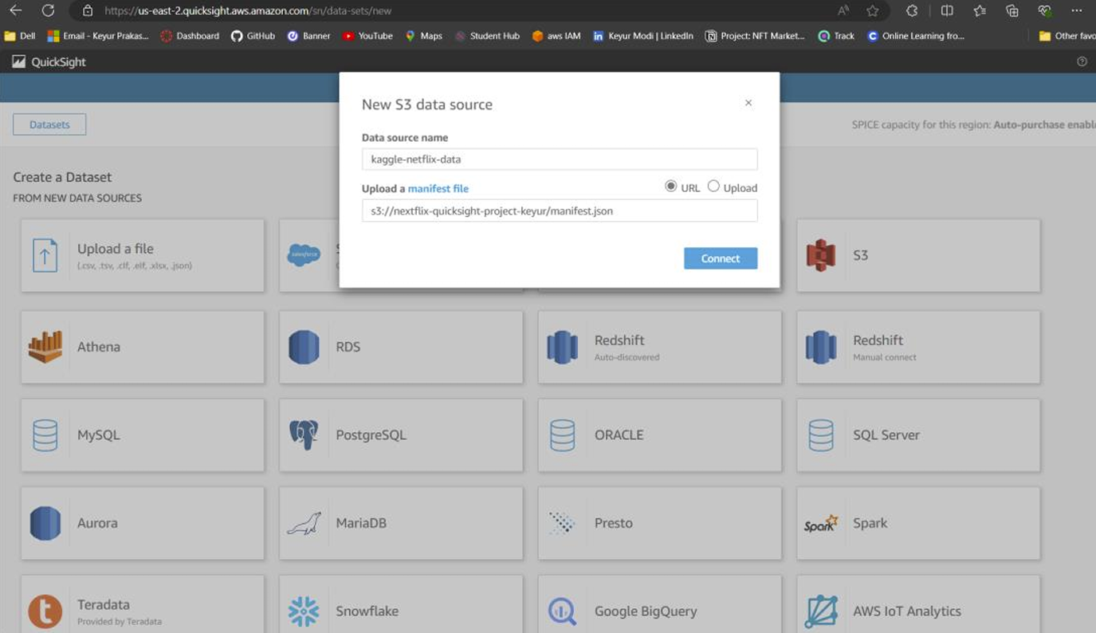Select the Upload radio option

(x=713, y=187)
